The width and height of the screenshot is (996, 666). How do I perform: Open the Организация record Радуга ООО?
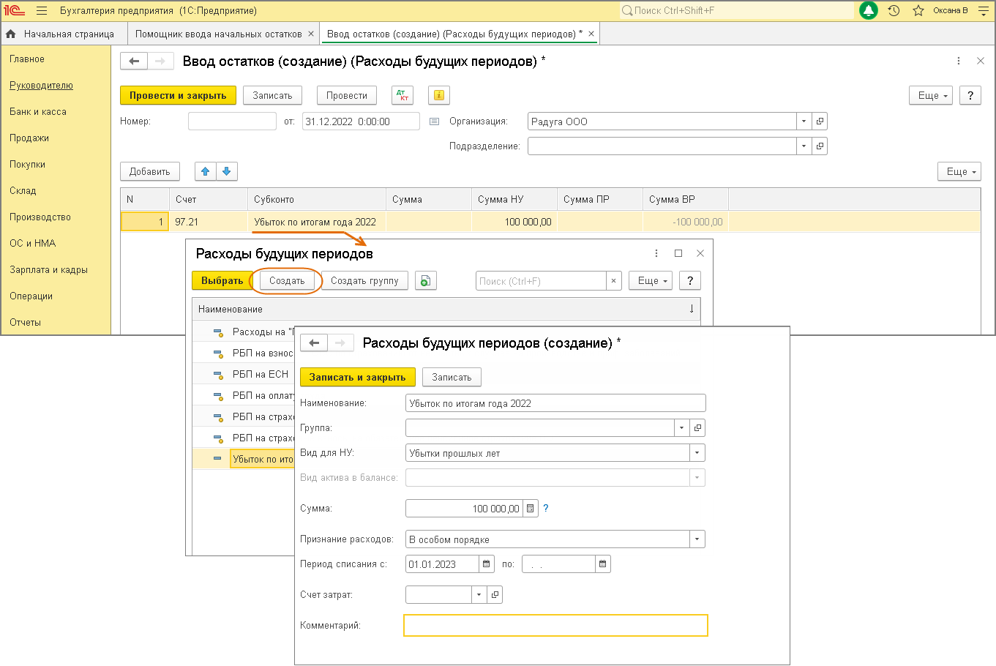pyautogui.click(x=820, y=121)
